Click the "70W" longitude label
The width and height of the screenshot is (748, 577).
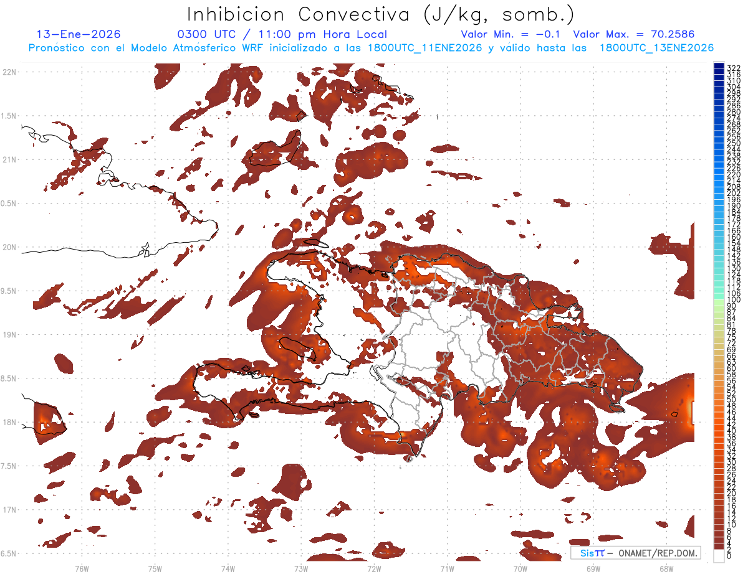pos(520,568)
